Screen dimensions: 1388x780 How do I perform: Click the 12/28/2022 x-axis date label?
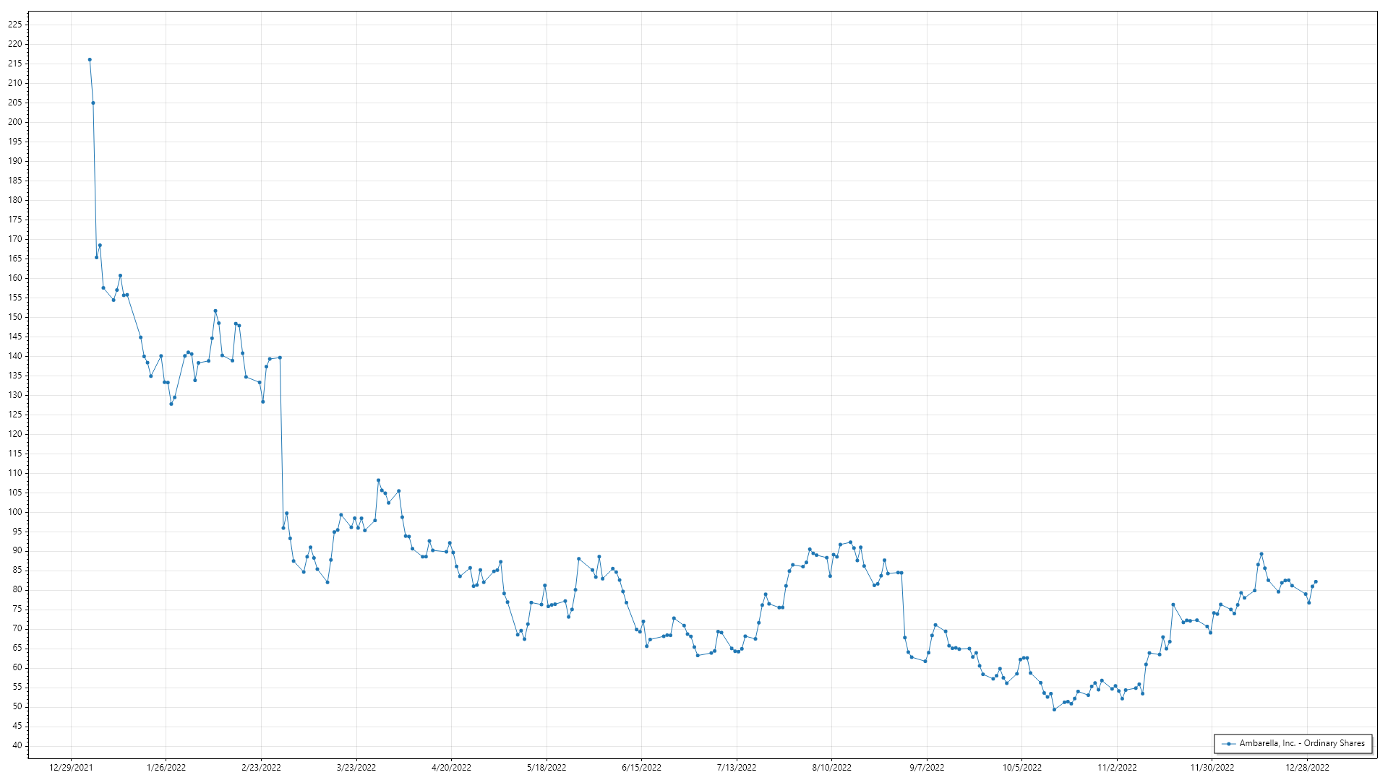(x=1307, y=768)
